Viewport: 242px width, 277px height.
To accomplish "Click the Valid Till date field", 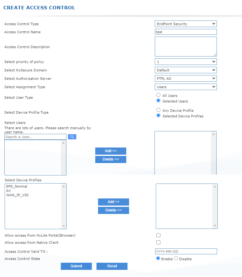I will 186,252.
